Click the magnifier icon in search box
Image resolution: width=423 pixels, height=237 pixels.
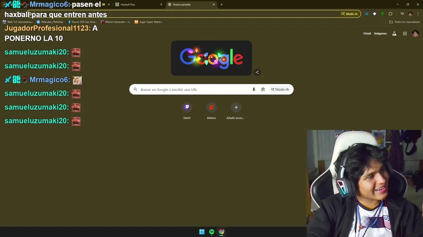tap(135, 90)
